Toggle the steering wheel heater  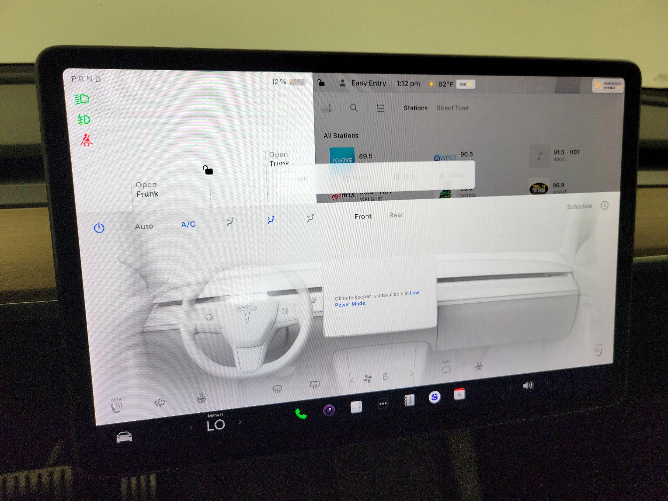tap(201, 397)
